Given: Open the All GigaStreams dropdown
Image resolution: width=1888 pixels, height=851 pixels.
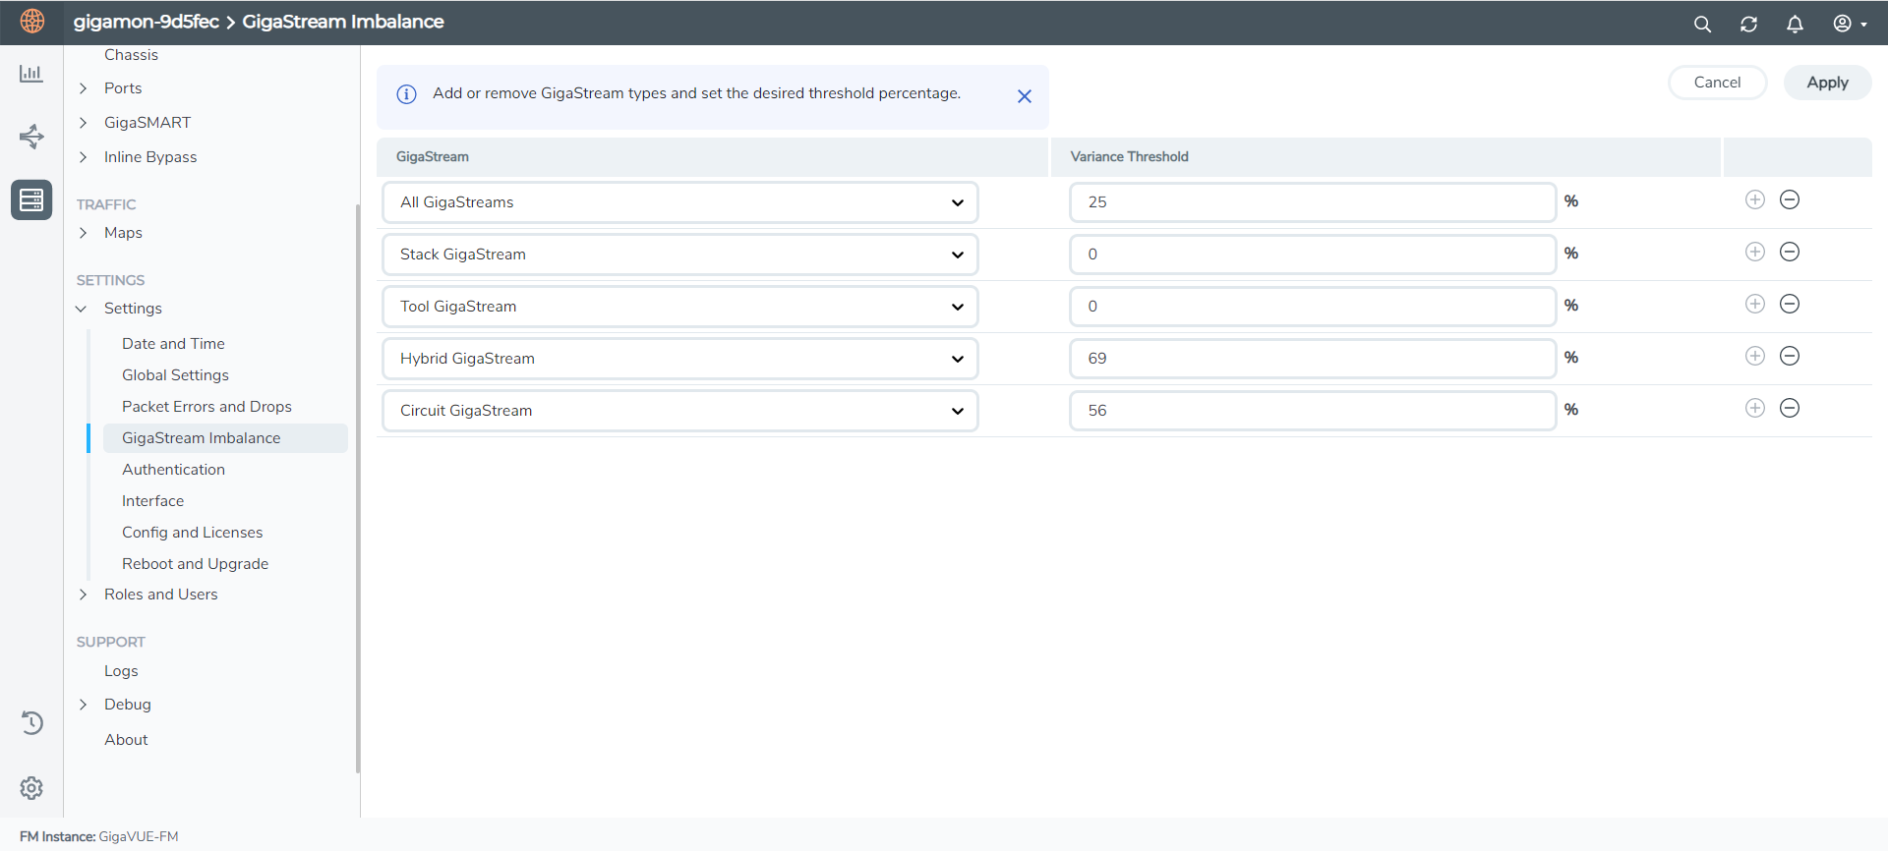Looking at the screenshot, I should pos(679,202).
